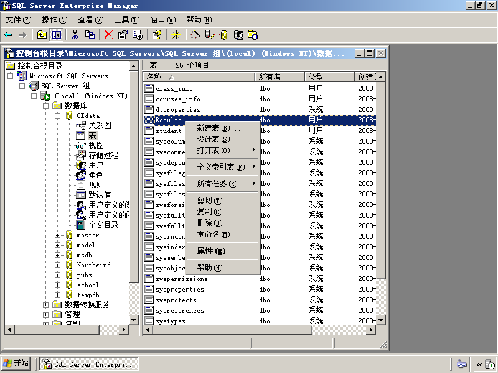Click the Back arrow toolbar icon
Viewport: 498px width, 373px height.
(8, 35)
